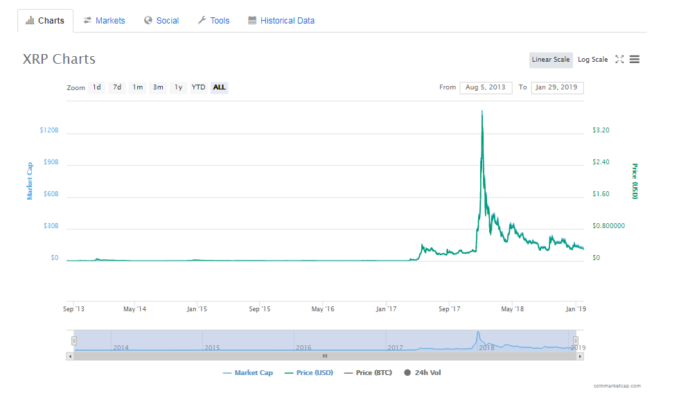
Task: Select ALL zoom range
Action: click(x=219, y=87)
